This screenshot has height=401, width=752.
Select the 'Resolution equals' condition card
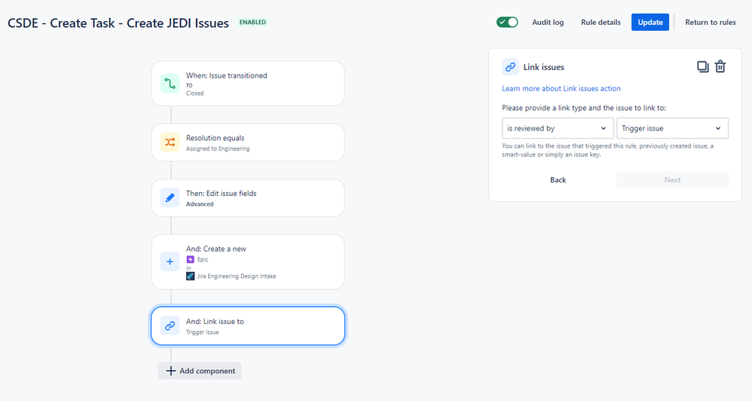tap(248, 142)
